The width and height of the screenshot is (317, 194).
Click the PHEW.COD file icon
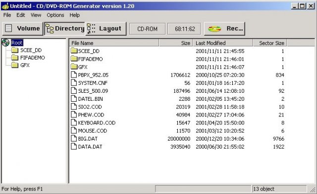[74, 115]
